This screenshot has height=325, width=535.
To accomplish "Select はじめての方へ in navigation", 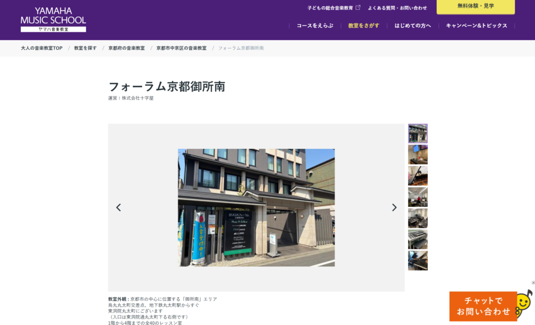I will pyautogui.click(x=413, y=26).
